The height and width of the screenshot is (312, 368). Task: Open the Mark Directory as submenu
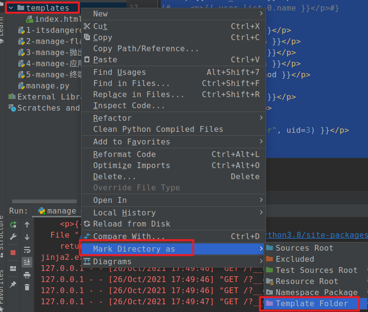(173, 249)
